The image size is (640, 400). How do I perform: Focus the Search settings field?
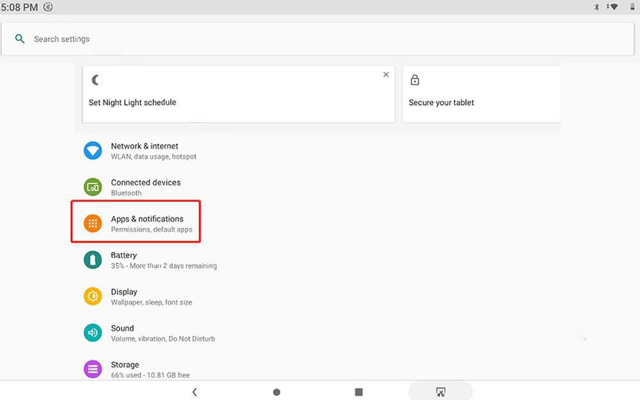[x=317, y=39]
